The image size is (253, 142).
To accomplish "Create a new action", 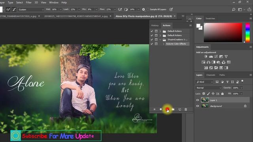I will [179, 109].
